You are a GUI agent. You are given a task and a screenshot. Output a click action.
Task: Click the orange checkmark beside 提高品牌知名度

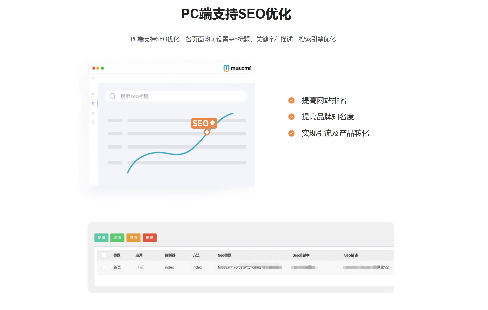(x=291, y=117)
